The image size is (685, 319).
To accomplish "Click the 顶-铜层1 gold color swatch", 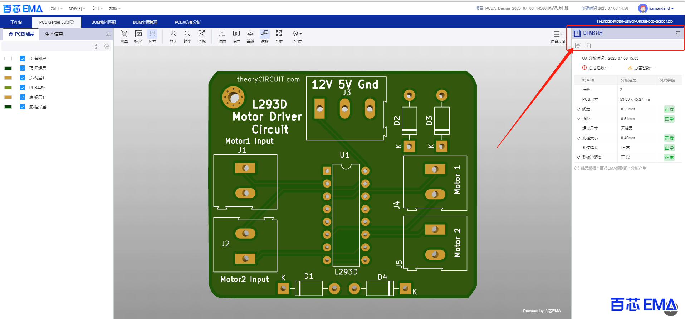I will coord(8,78).
